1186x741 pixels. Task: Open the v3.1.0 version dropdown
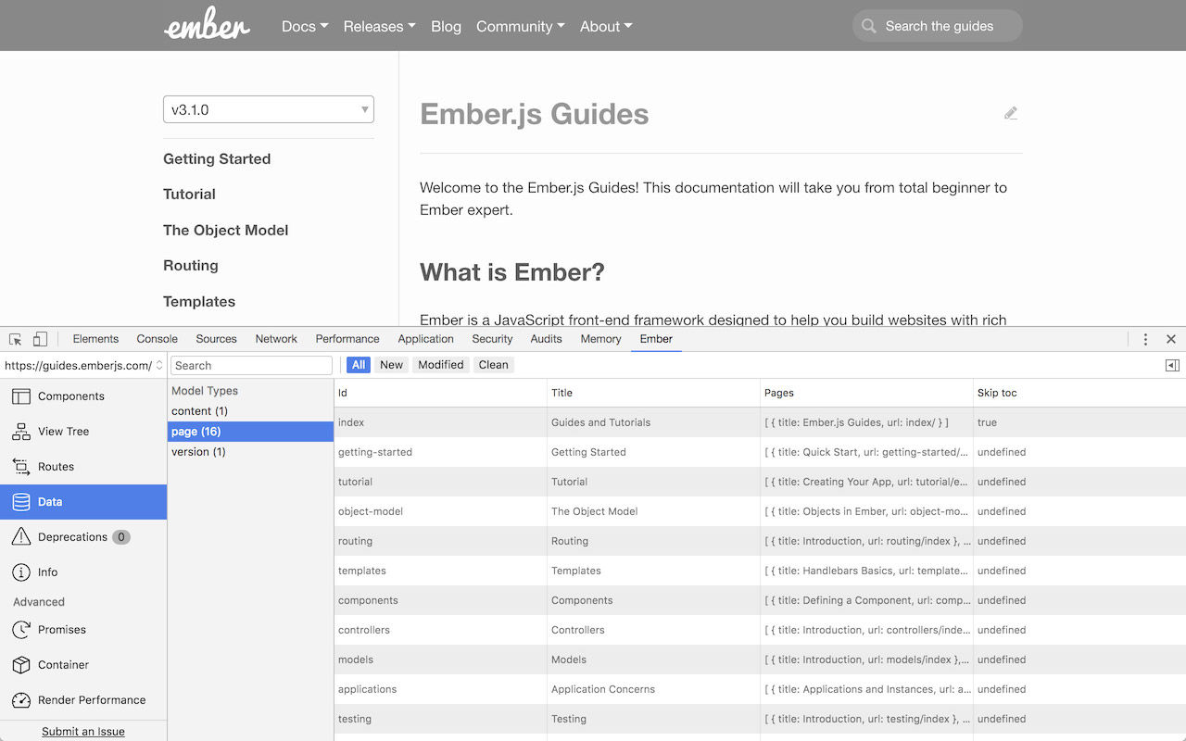coord(269,108)
